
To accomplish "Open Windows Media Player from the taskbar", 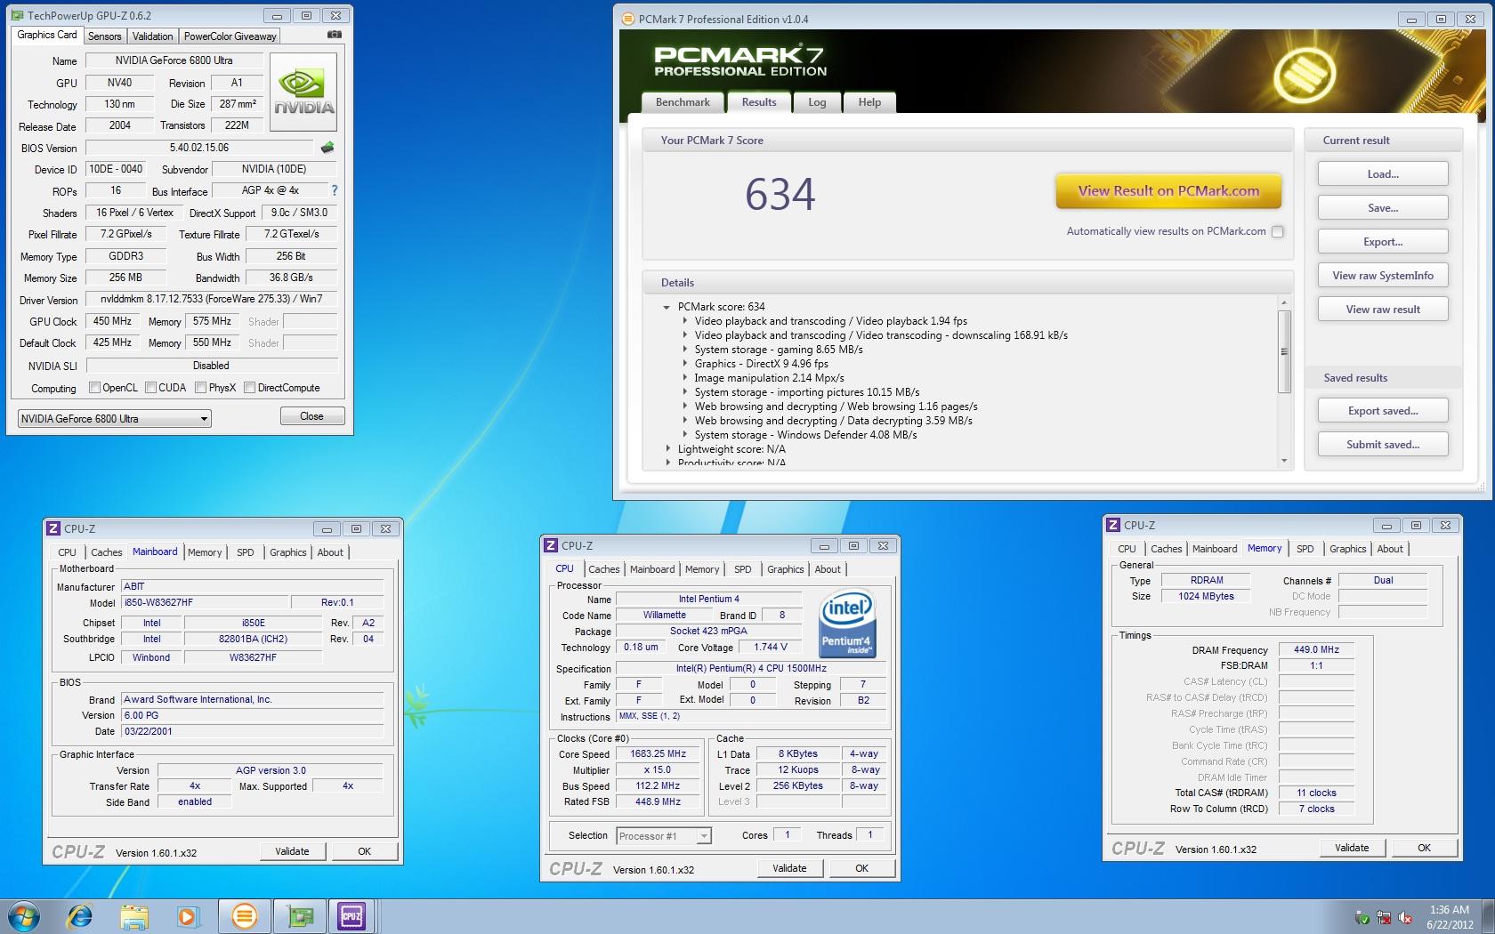I will tap(187, 915).
